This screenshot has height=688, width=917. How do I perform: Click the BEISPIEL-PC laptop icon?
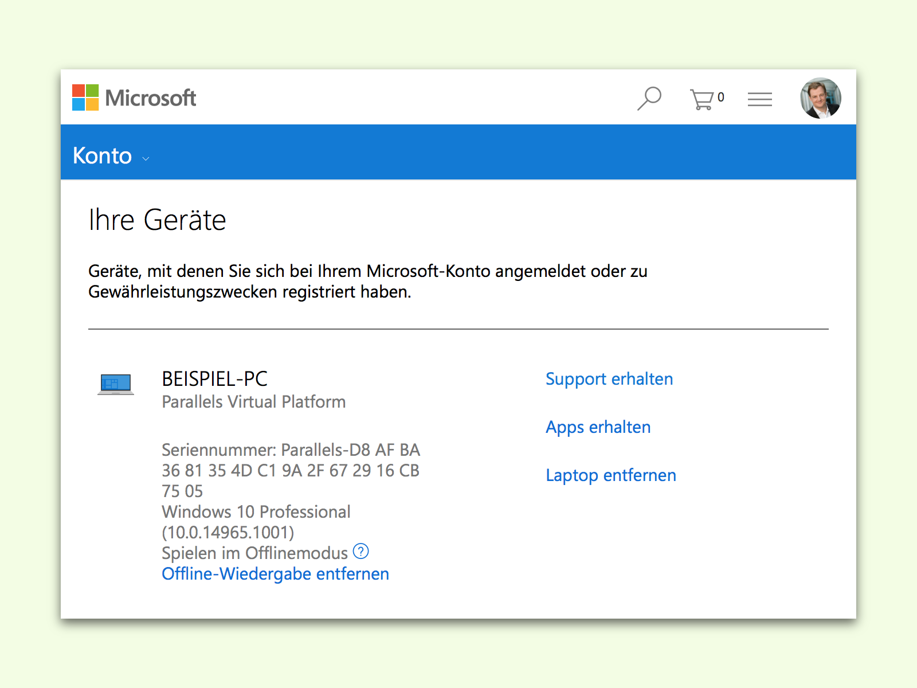tap(116, 384)
